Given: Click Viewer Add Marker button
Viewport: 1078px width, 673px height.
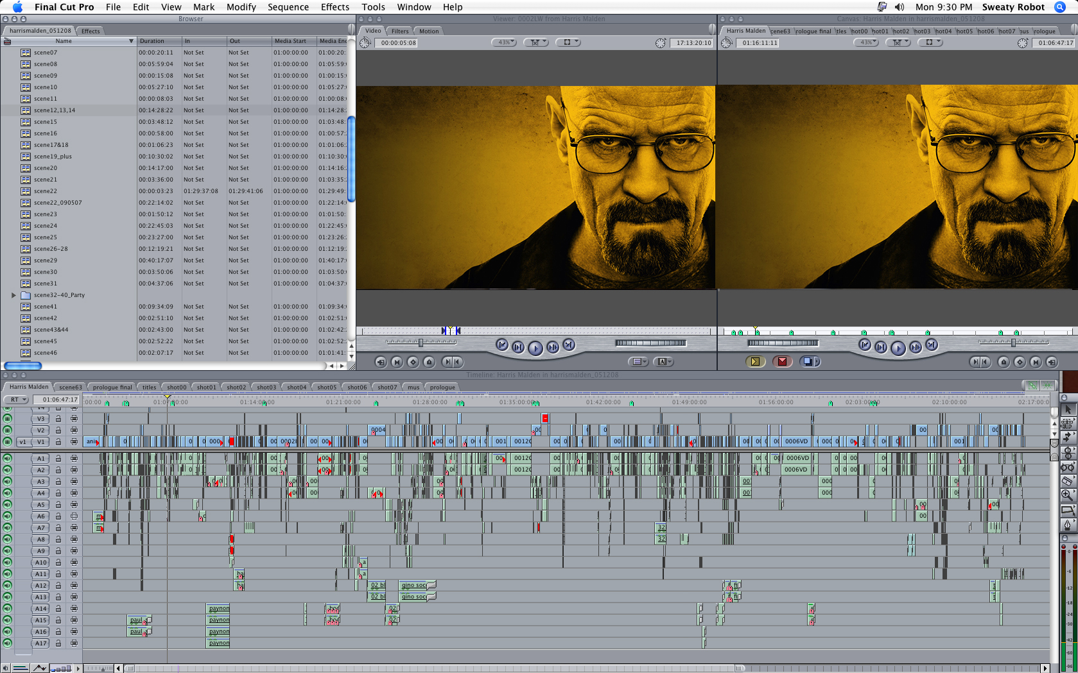Looking at the screenshot, I should [429, 362].
